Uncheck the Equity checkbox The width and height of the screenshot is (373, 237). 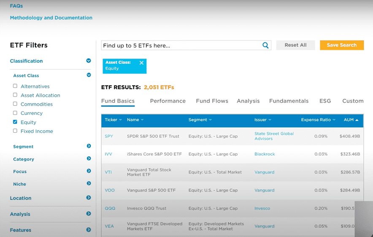tap(15, 122)
